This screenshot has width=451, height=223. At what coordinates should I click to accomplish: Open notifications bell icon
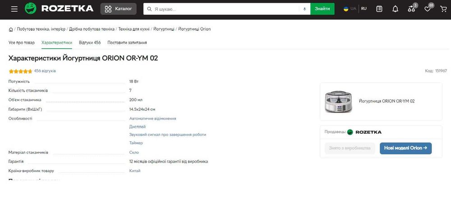(396, 9)
